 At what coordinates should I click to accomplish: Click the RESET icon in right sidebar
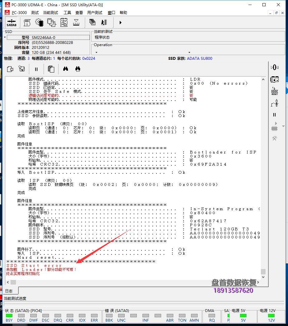click(x=275, y=91)
